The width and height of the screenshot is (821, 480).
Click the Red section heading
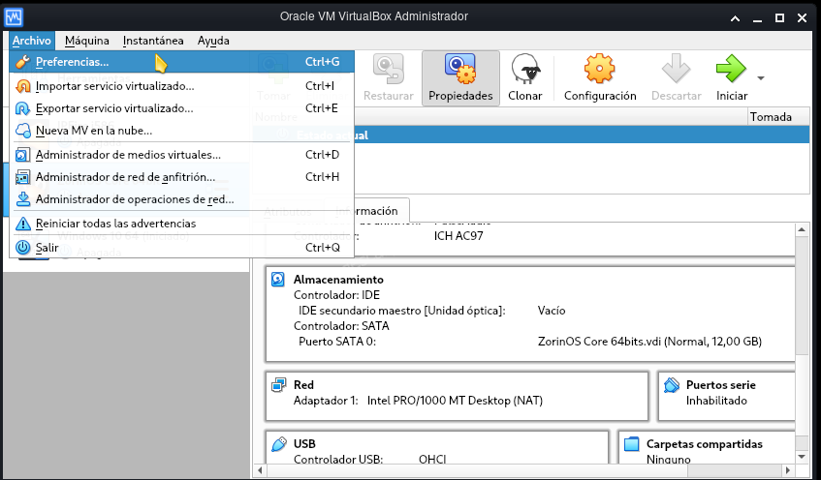tap(303, 385)
